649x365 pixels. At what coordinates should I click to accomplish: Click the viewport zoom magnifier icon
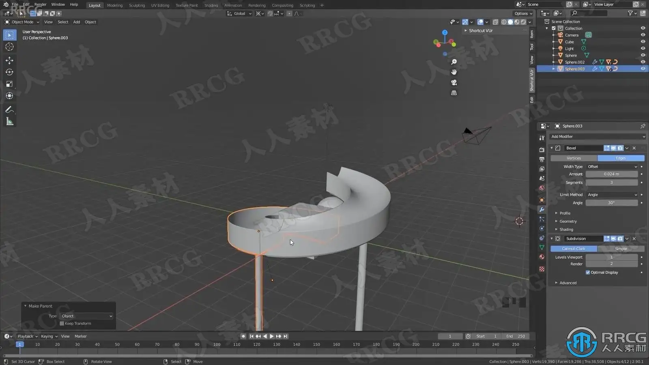point(454,62)
